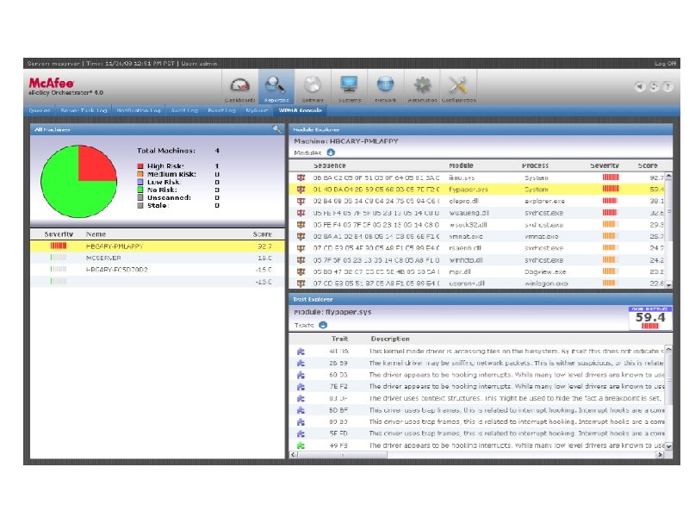Click module icon for the wsock32.dll row
This screenshot has height=517, width=689.
pos(301,225)
